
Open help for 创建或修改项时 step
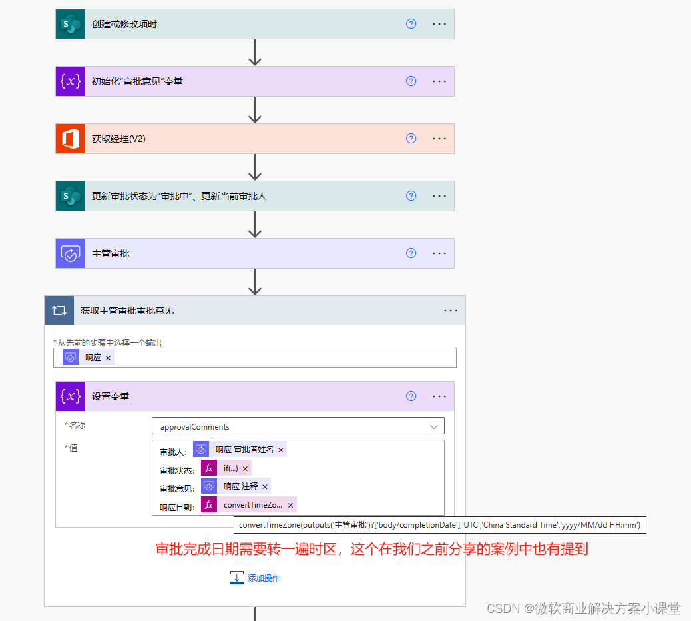tap(411, 24)
